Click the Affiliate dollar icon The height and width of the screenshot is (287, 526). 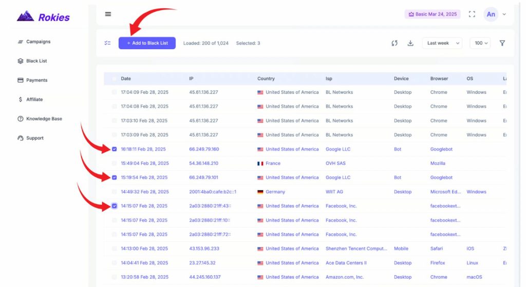click(x=21, y=99)
